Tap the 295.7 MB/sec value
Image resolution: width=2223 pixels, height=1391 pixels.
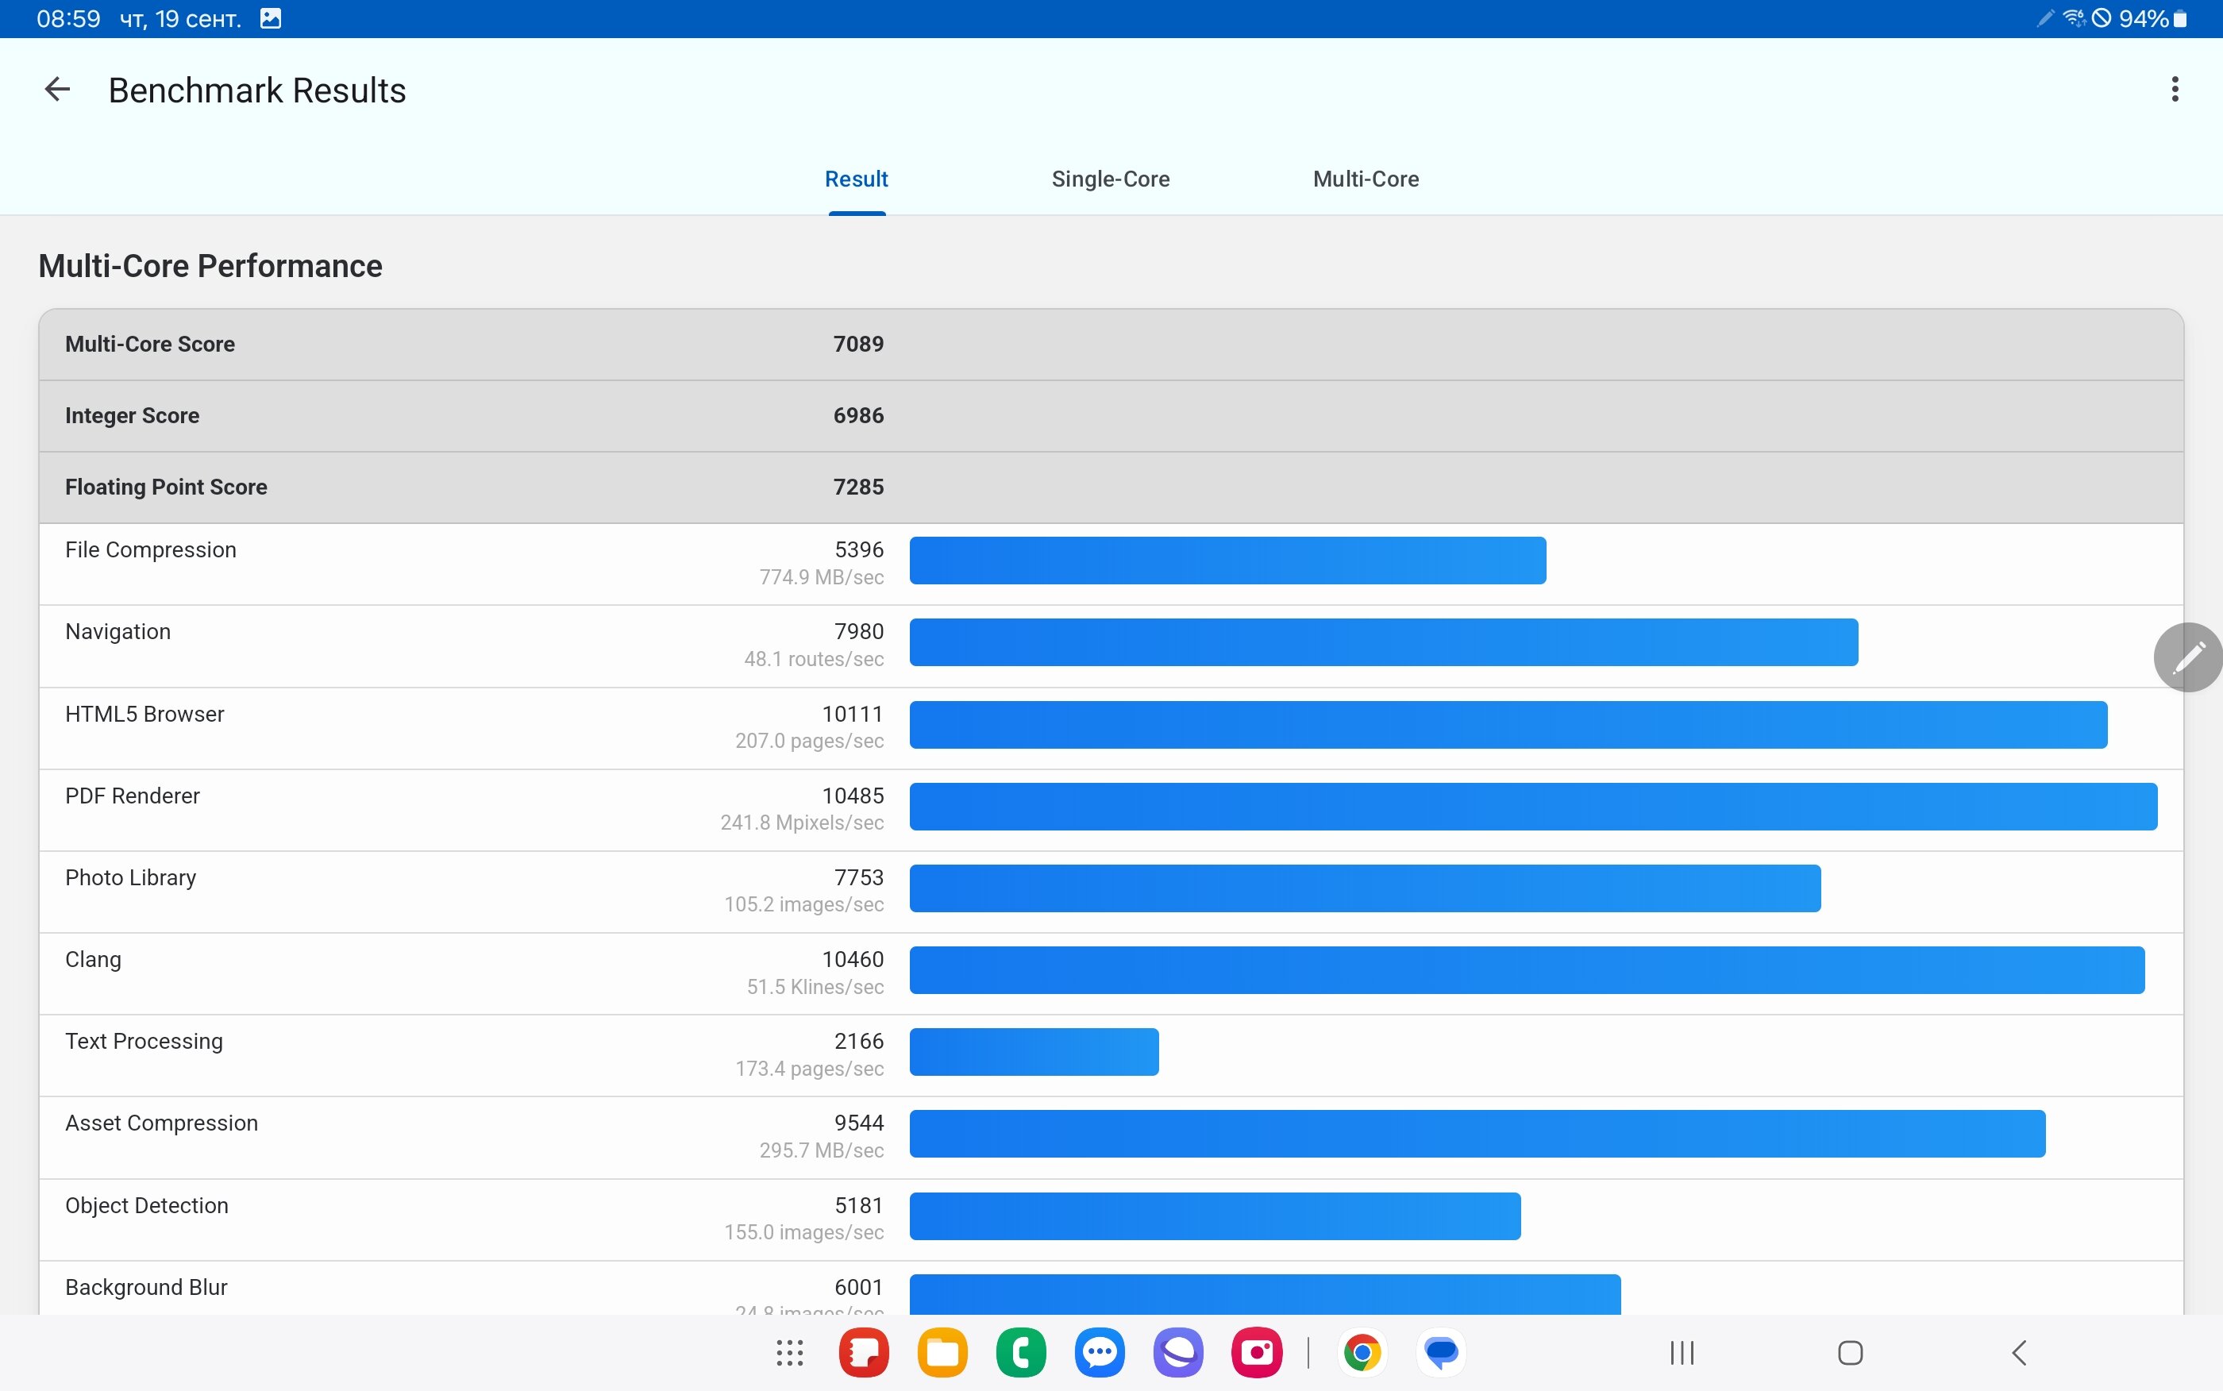click(822, 1151)
